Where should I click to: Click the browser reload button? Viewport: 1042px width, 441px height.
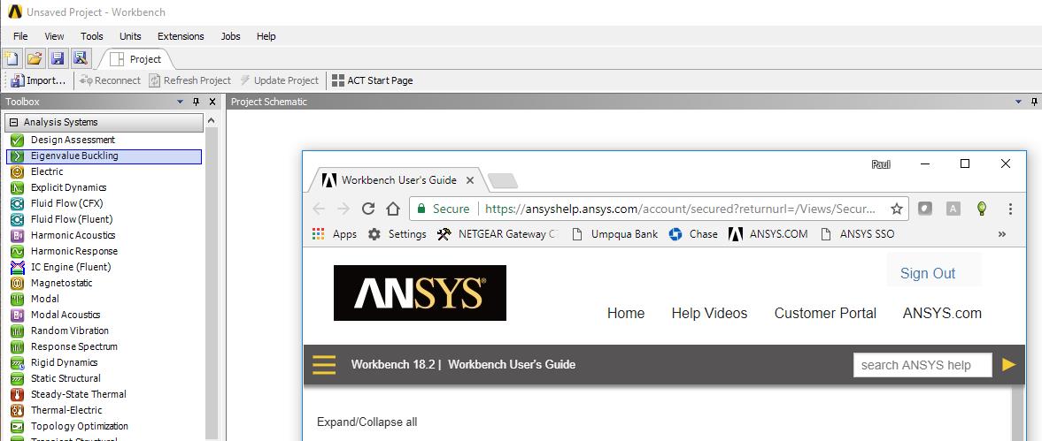(x=368, y=209)
